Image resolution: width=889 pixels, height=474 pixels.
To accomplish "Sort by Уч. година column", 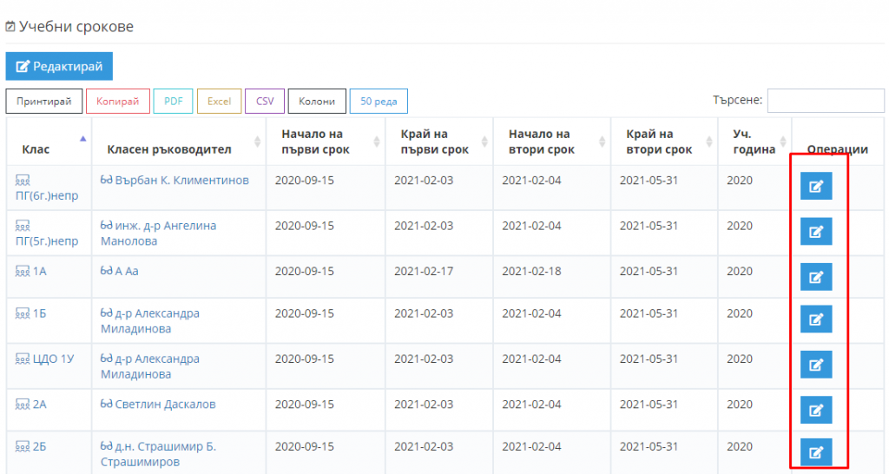I will [x=754, y=142].
